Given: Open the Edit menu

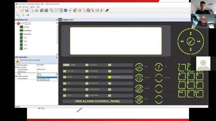Looking at the screenshot, I should [20, 7].
